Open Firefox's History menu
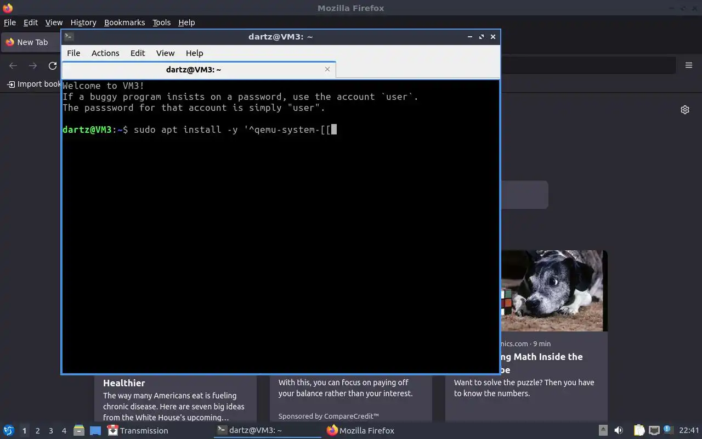The height and width of the screenshot is (439, 702). [x=83, y=22]
